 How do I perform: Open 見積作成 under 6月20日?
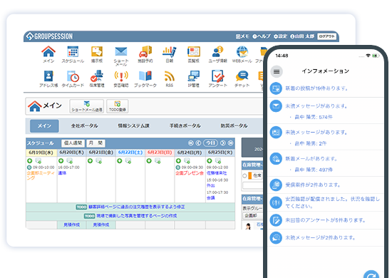pos(72,225)
